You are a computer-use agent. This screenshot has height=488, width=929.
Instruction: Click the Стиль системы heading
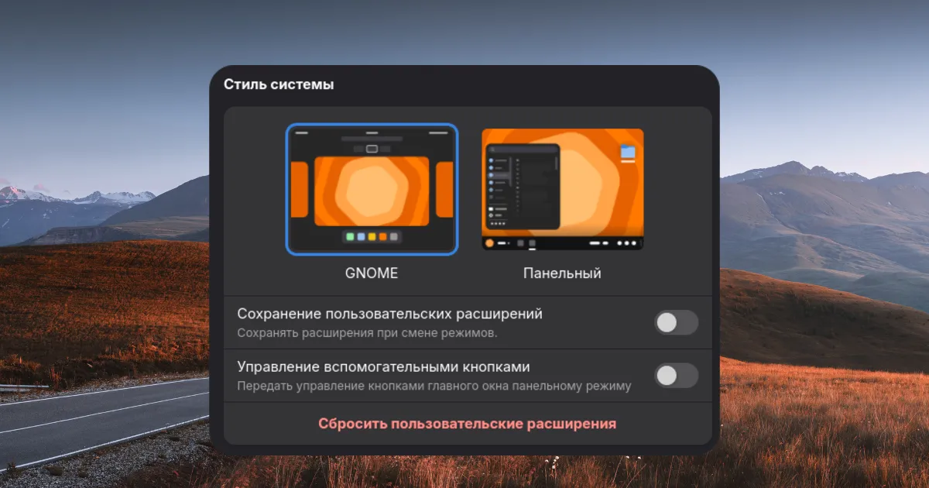pyautogui.click(x=279, y=85)
